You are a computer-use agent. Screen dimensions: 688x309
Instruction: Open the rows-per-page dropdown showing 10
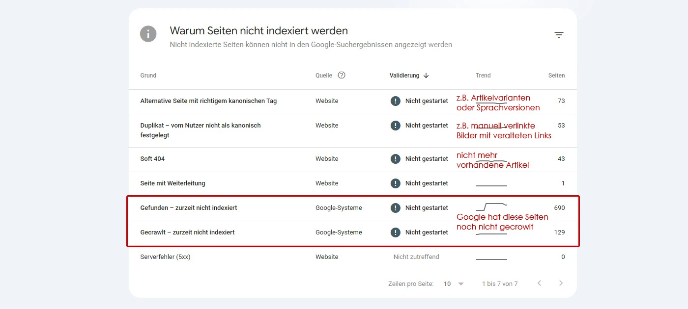[x=454, y=284]
